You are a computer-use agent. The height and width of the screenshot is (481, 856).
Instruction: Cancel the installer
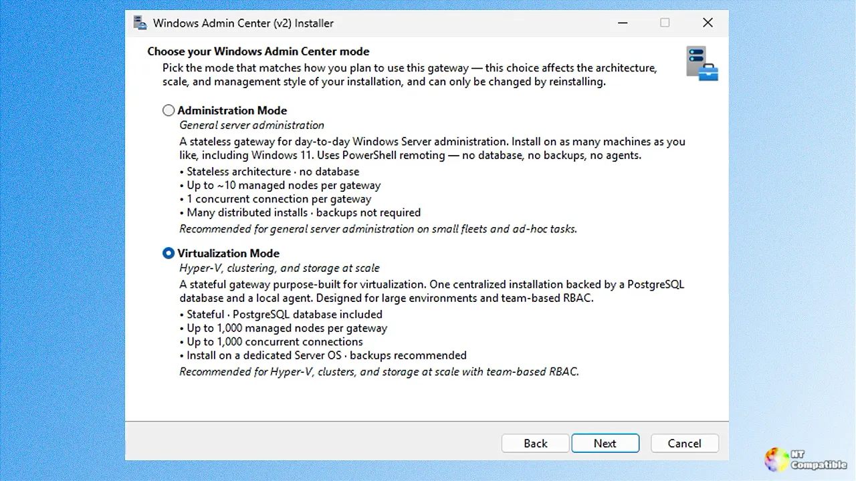click(684, 443)
